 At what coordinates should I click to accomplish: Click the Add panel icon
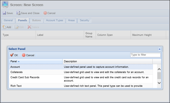pos(4,27)
